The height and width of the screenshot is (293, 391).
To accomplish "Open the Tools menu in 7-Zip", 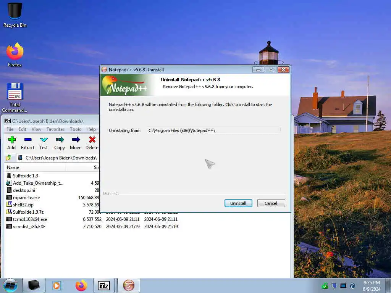I will point(75,129).
